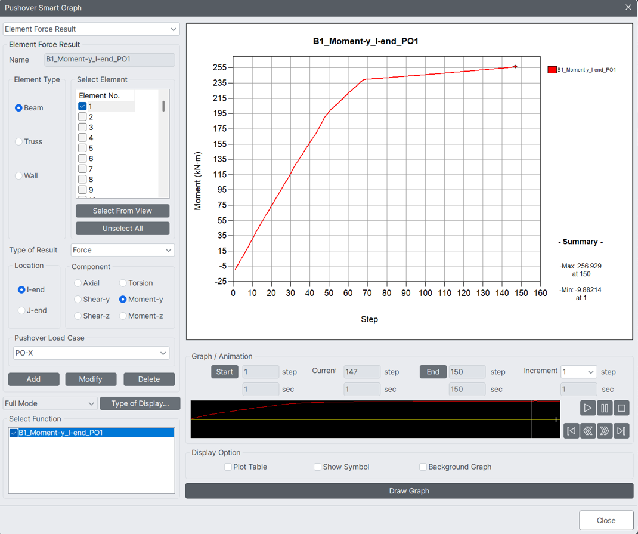Click the red legend swatch for B1_Moment-y_I-end_PO1
Screen dimensions: 638x534
click(x=552, y=69)
